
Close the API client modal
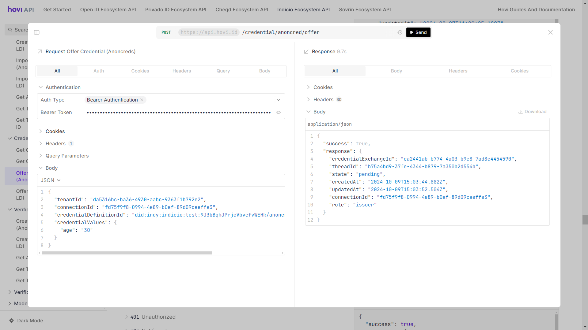click(550, 32)
